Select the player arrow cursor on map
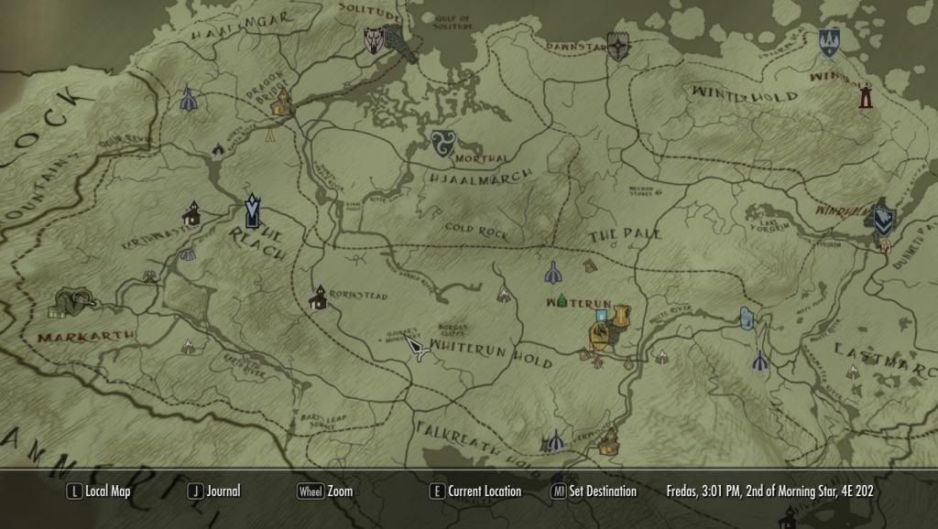The image size is (938, 529). 420,349
